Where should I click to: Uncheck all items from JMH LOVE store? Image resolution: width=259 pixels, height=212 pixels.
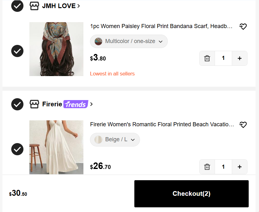17,6
